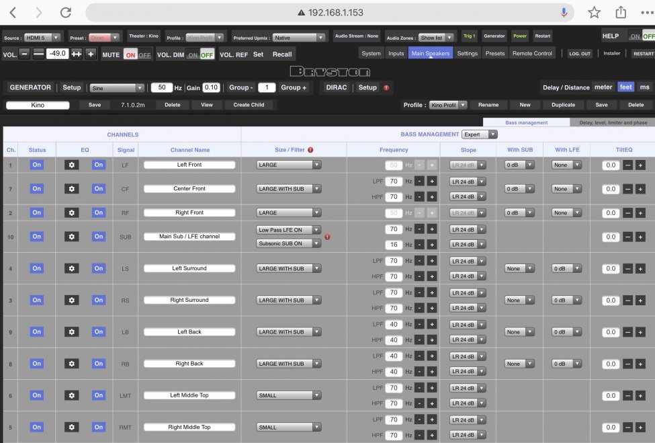
Task: Increase Center Front LPF frequency with plus
Action: [x=432, y=182]
